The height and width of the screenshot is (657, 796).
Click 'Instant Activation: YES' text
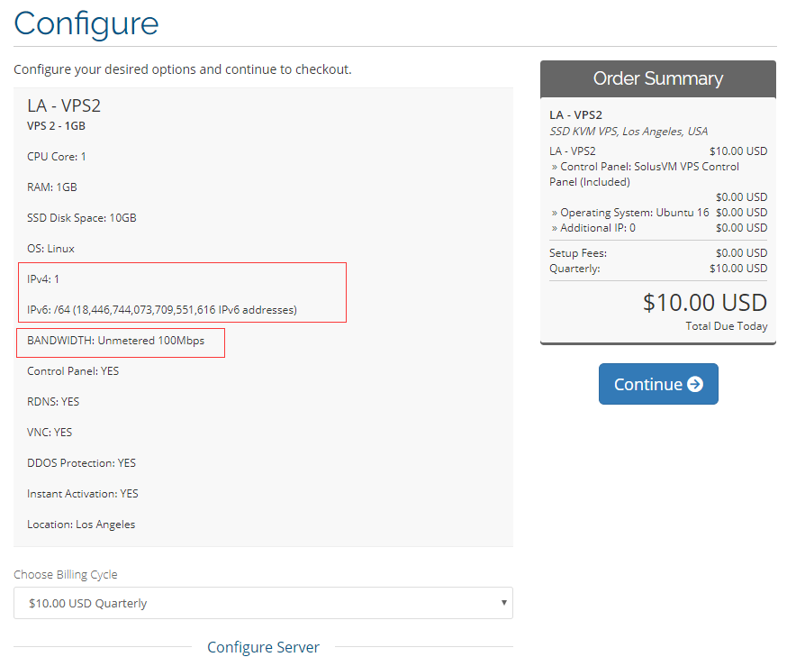point(83,493)
